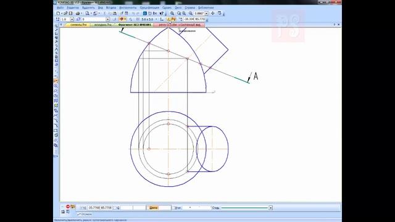Toggle automatic object creation icon
395x222 pixels.
[73, 207]
